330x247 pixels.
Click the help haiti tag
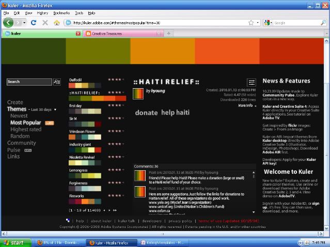(175, 112)
